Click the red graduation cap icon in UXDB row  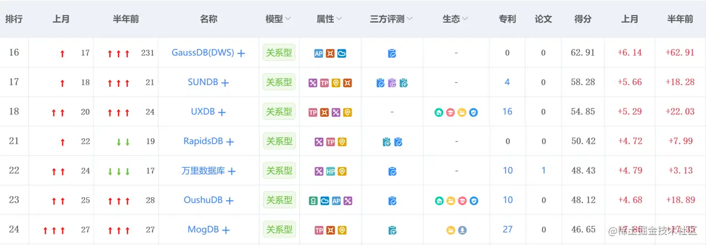pyautogui.click(x=451, y=112)
